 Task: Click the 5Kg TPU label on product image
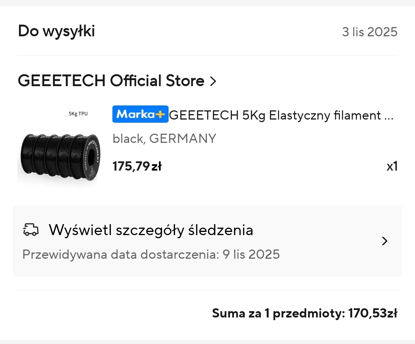78,114
